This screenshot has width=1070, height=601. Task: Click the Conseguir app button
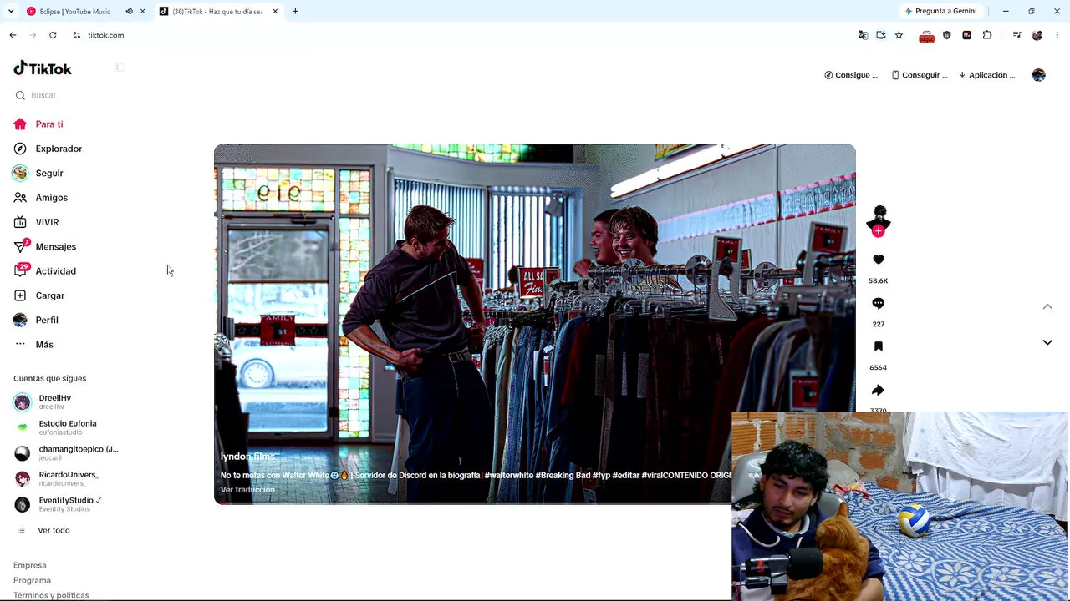920,75
